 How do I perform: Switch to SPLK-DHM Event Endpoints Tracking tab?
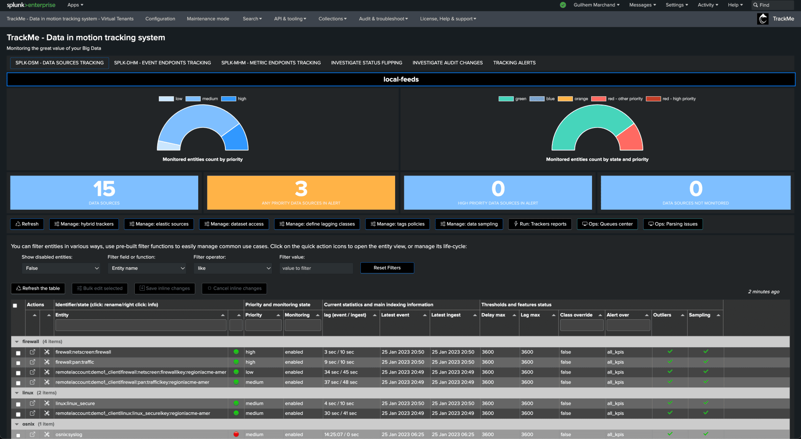pyautogui.click(x=162, y=63)
